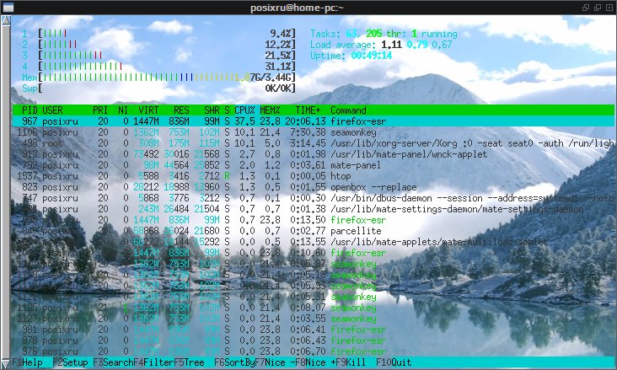
Task: Sort by the SHR column header
Action: pyautogui.click(x=212, y=110)
